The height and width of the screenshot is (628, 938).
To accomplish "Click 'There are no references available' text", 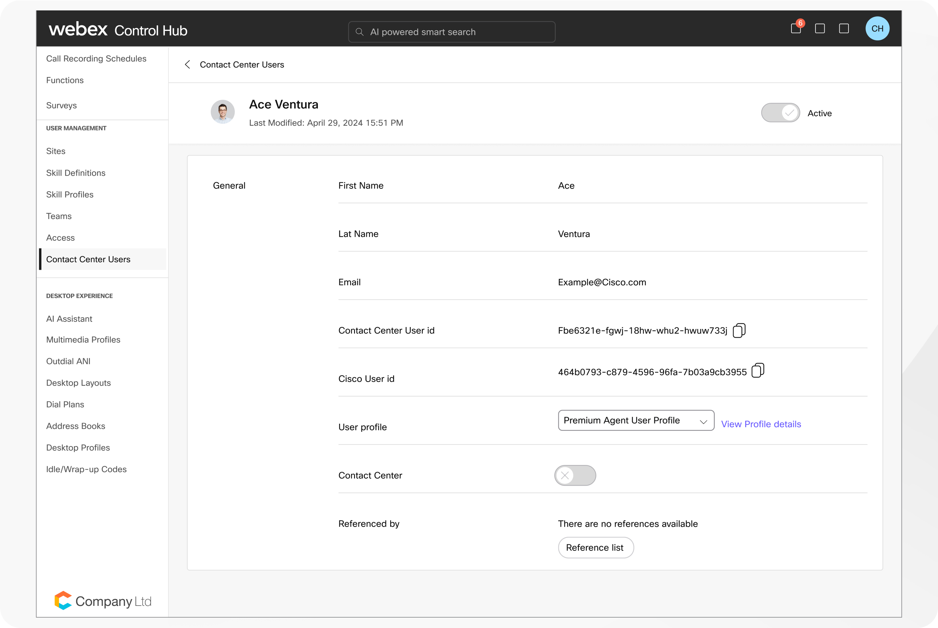I will pos(628,524).
